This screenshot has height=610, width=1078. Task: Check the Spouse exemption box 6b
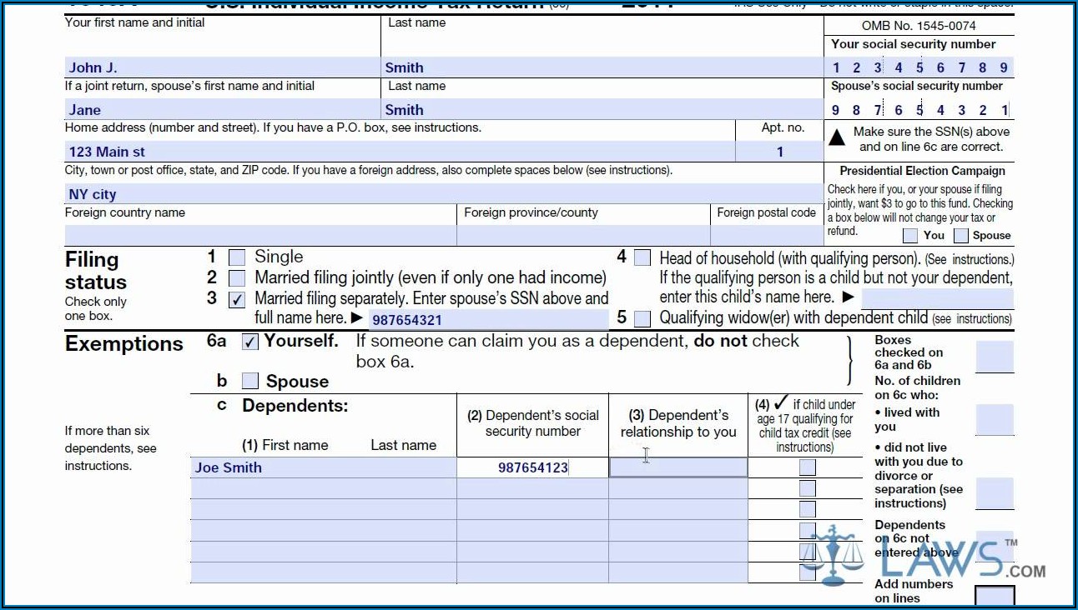tap(249, 382)
